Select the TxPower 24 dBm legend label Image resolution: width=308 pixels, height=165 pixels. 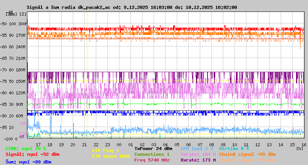coord(153,148)
